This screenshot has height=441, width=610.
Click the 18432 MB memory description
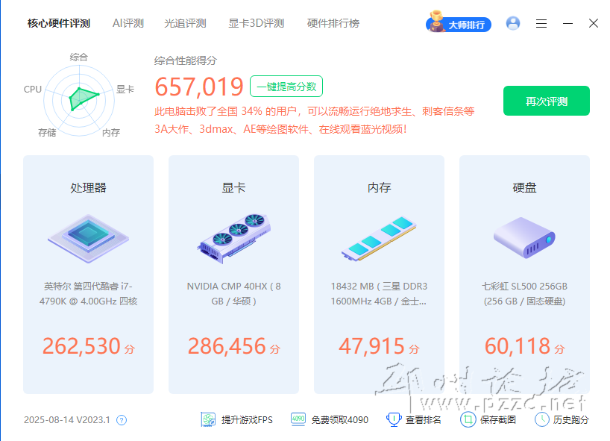379,293
